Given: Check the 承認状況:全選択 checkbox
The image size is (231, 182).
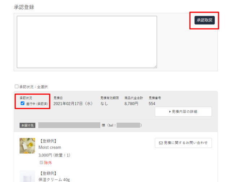Looking at the screenshot, I should pyautogui.click(x=17, y=86).
